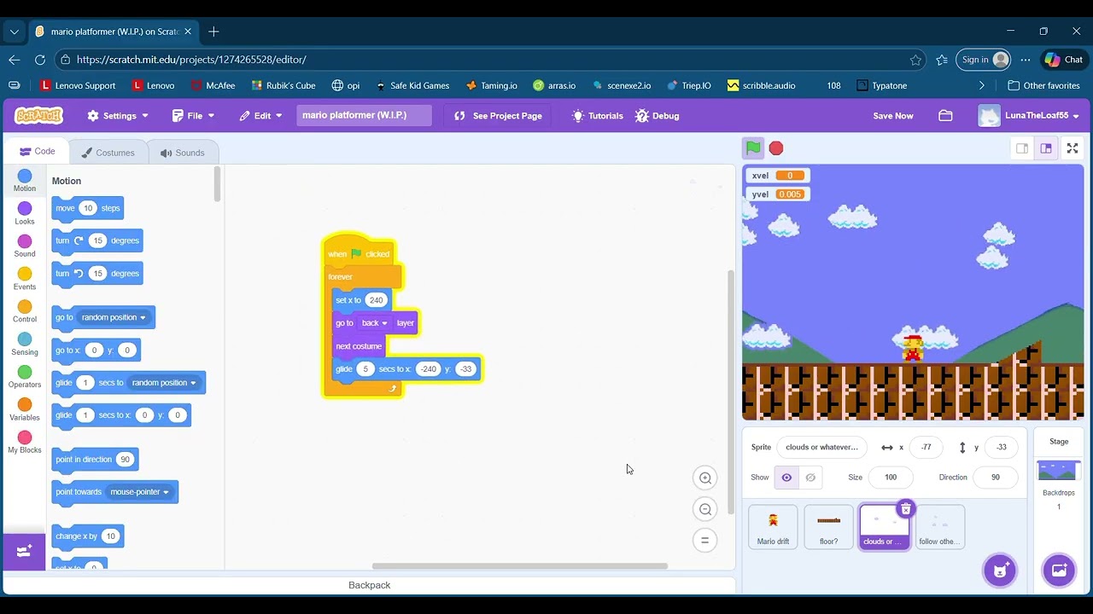The height and width of the screenshot is (614, 1093).
Task: Select the Control block category
Action: pyautogui.click(x=25, y=311)
